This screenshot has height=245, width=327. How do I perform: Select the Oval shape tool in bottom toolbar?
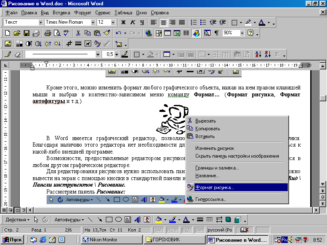coord(119,220)
